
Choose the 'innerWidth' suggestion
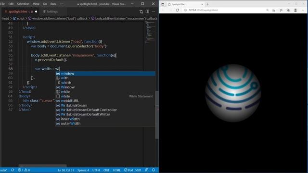[x=105, y=119]
